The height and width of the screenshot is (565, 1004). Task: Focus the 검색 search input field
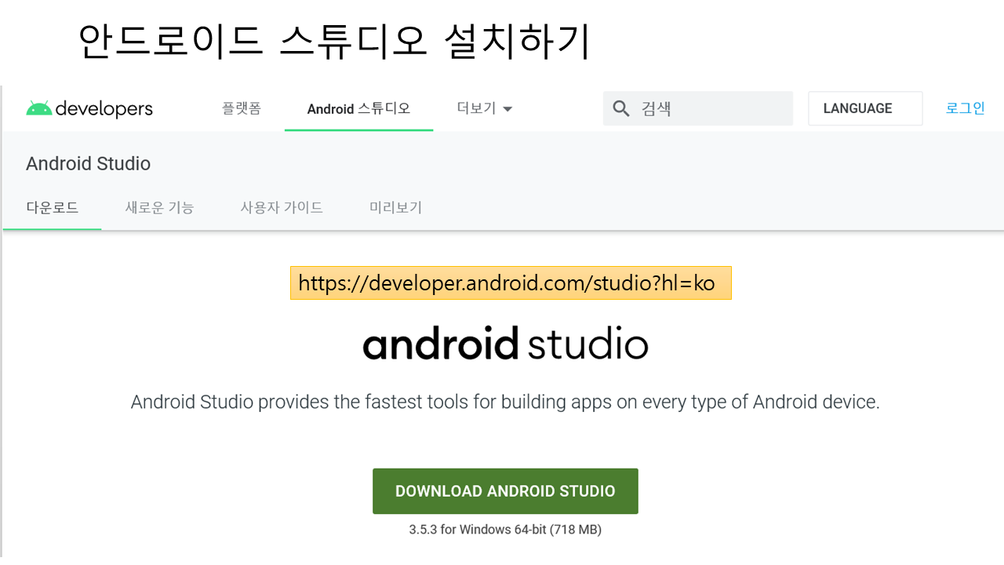tap(710, 108)
